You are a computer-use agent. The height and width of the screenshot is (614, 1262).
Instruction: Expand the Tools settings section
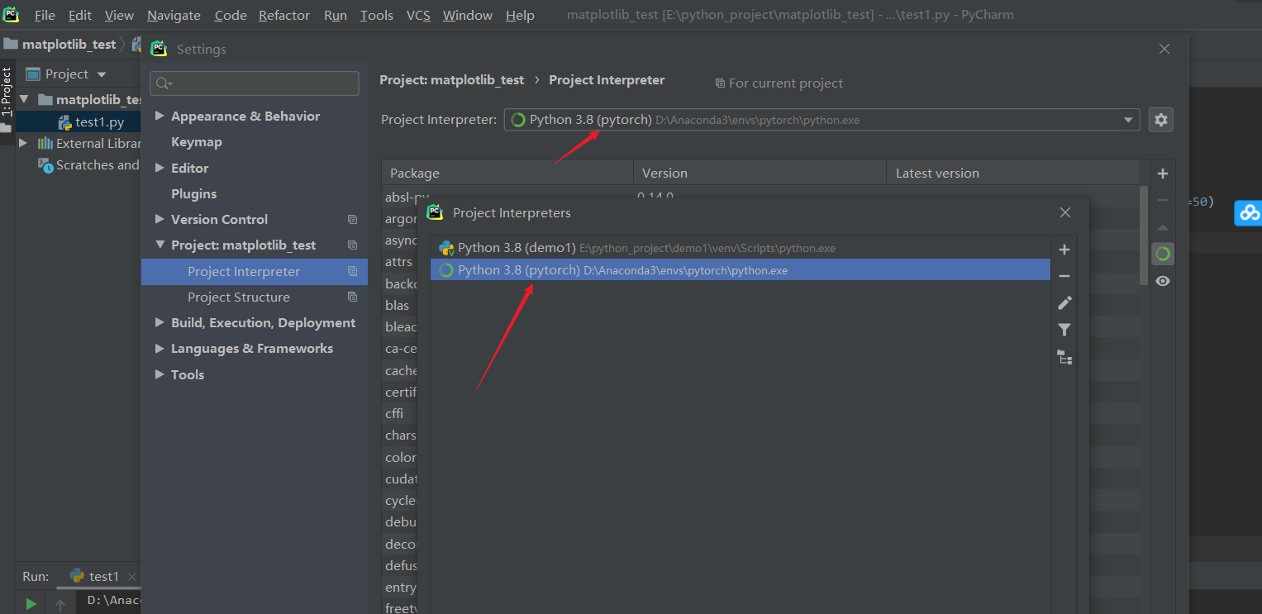(160, 374)
